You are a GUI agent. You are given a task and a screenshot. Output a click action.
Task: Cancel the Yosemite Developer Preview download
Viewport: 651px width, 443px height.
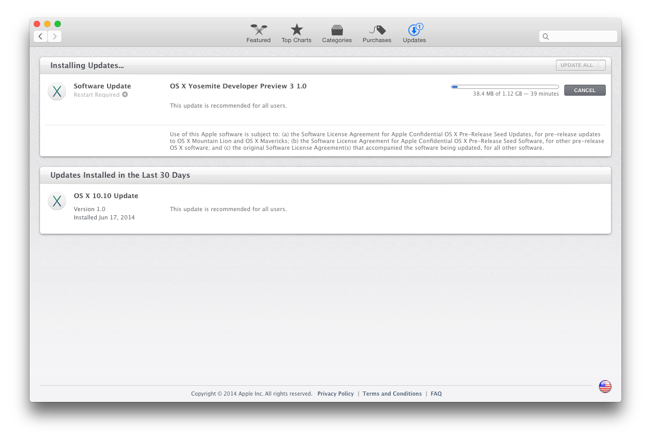click(584, 90)
